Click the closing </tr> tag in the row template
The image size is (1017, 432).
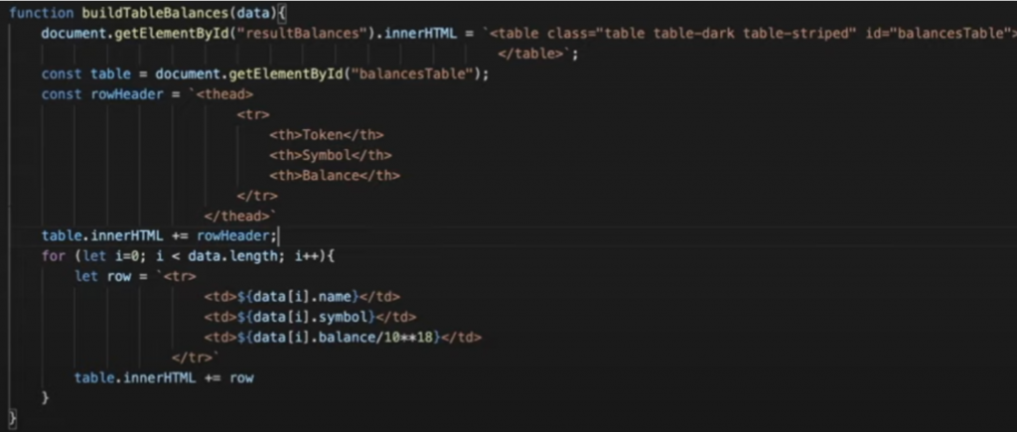click(x=192, y=358)
